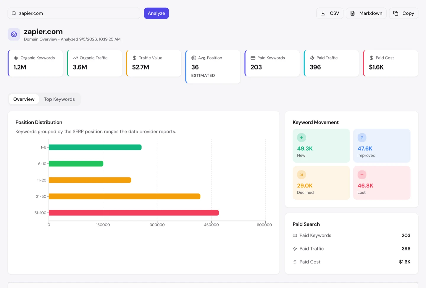426x288 pixels.
Task: Export data with the CSV button
Action: [330, 13]
